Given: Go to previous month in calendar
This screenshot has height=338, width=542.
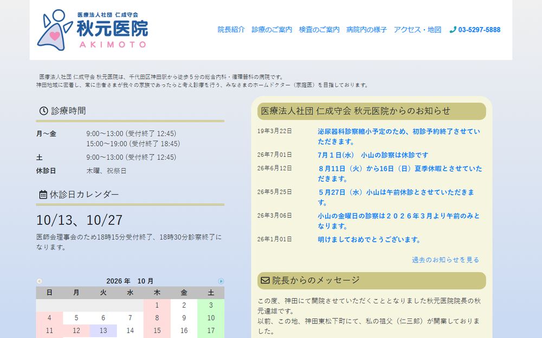Looking at the screenshot, I should click(39, 281).
